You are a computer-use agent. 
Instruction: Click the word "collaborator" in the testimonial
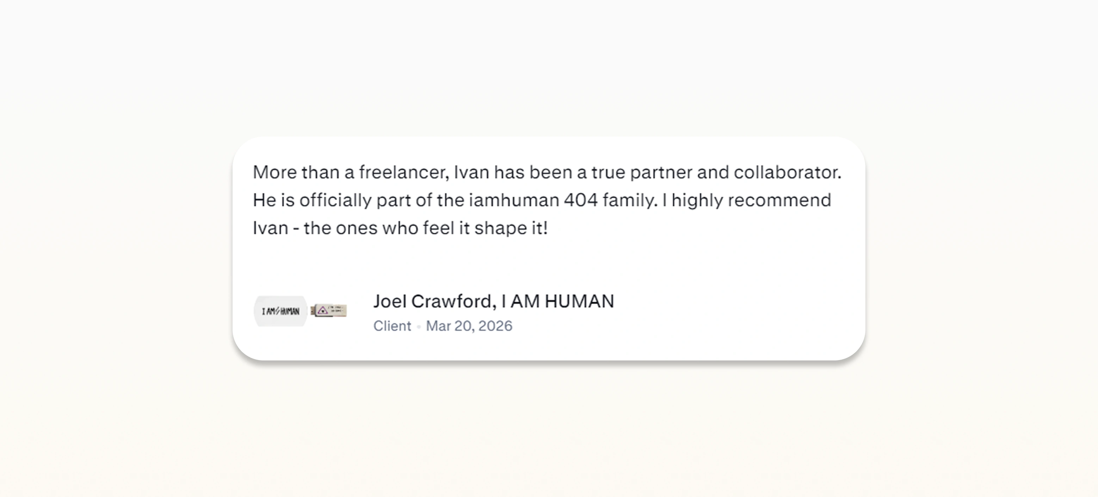787,172
